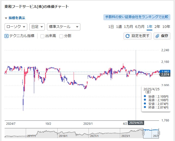Image resolution: width=175 pixels, height=141 pixels.
Task: Enable the 分割 checkbox
Action: pos(61,36)
